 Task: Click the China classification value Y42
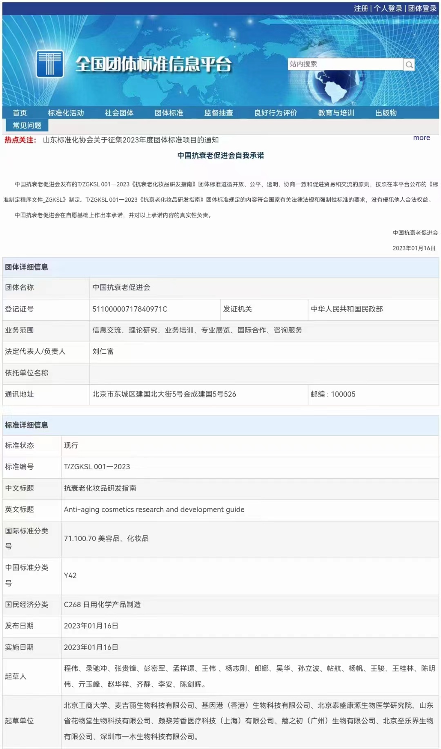pos(70,576)
